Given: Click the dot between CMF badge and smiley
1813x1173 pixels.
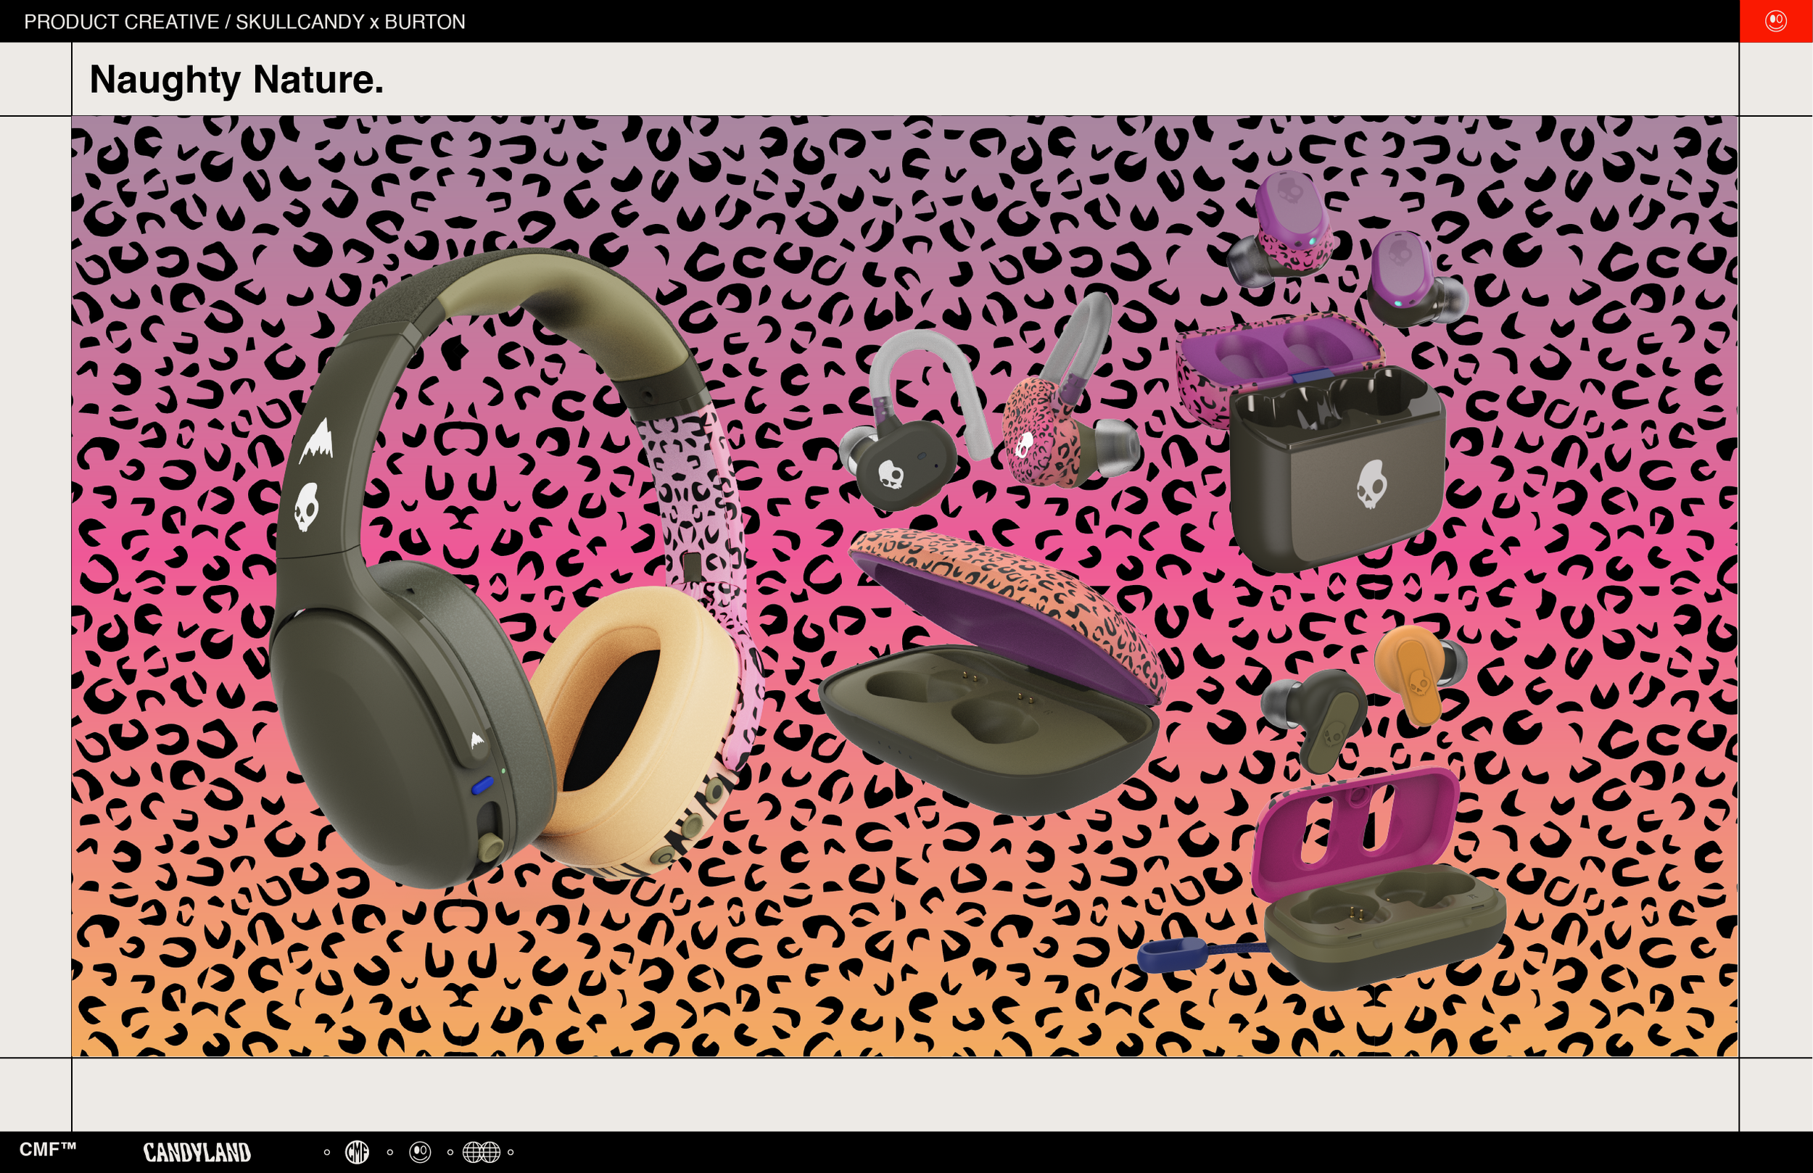Looking at the screenshot, I should [390, 1152].
